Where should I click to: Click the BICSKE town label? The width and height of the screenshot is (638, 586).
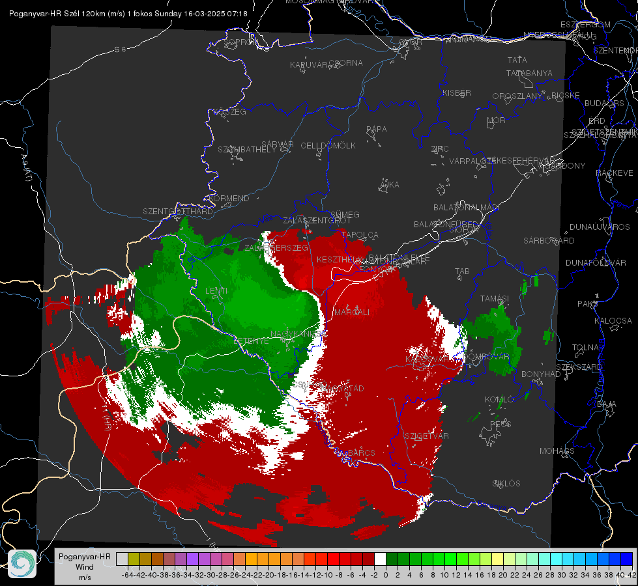(566, 96)
